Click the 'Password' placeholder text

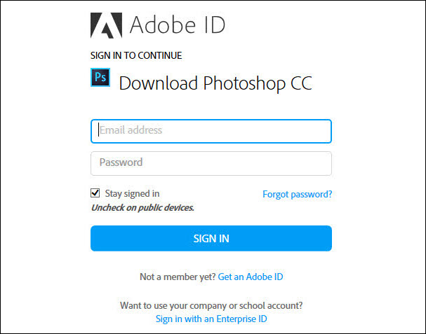click(121, 162)
